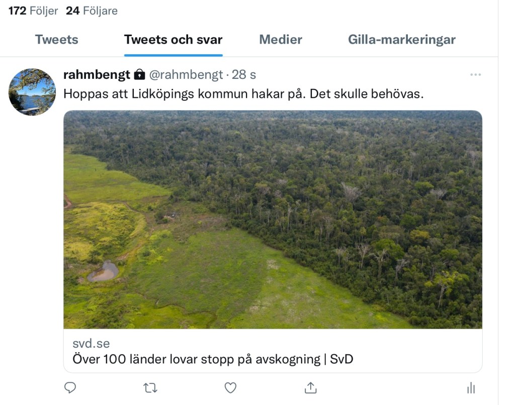Viewport: 515px width, 405px height.
Task: Switch to the Tweets tab
Action: [56, 40]
